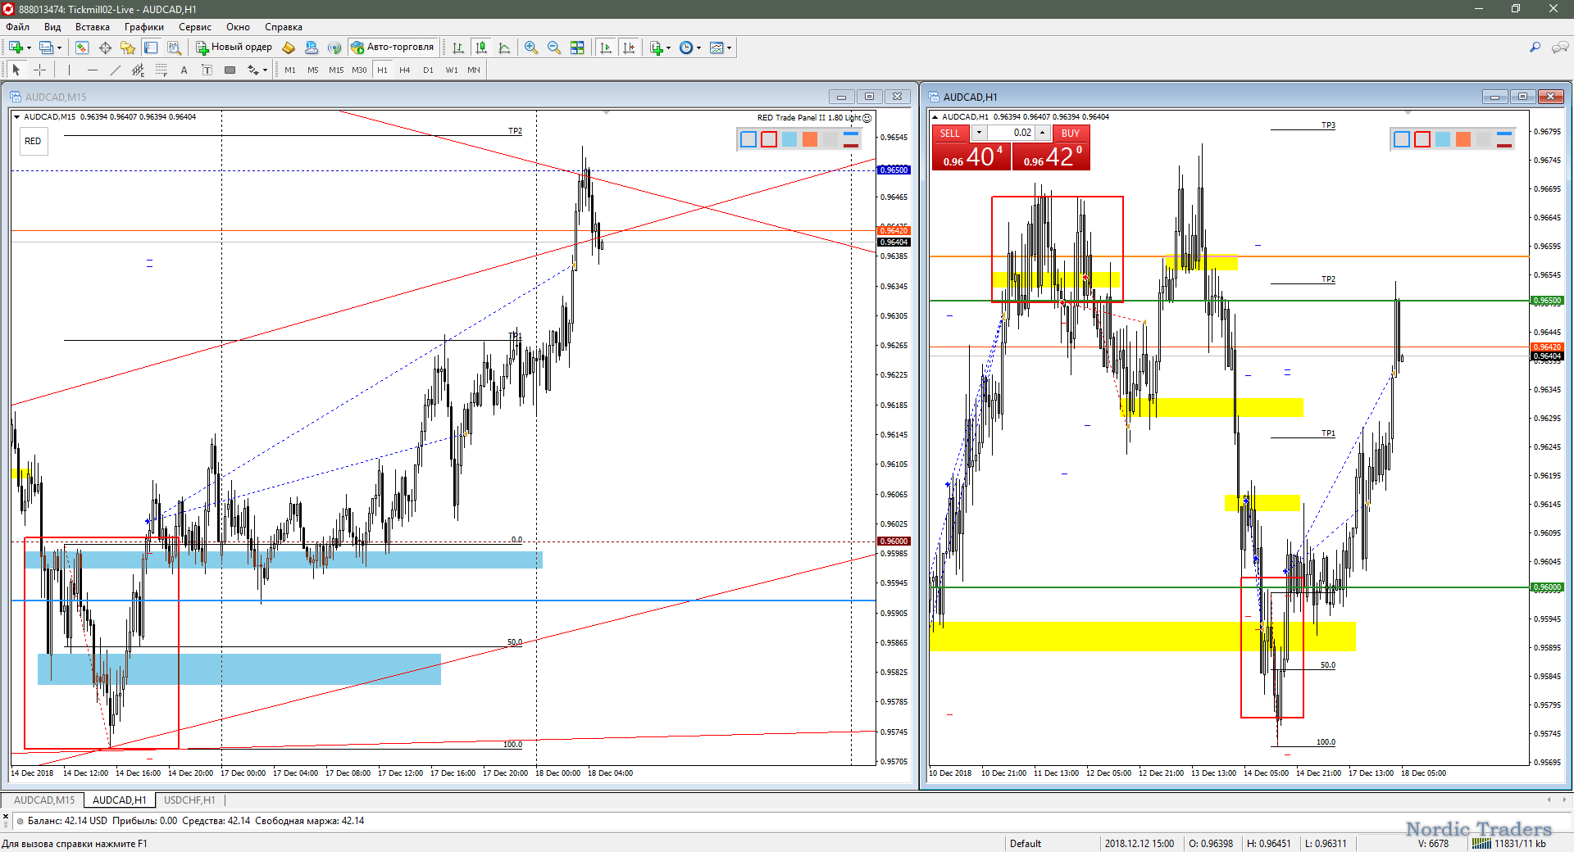Click the BUY button on H1 chart
The width and height of the screenshot is (1574, 852).
pos(1071,134)
